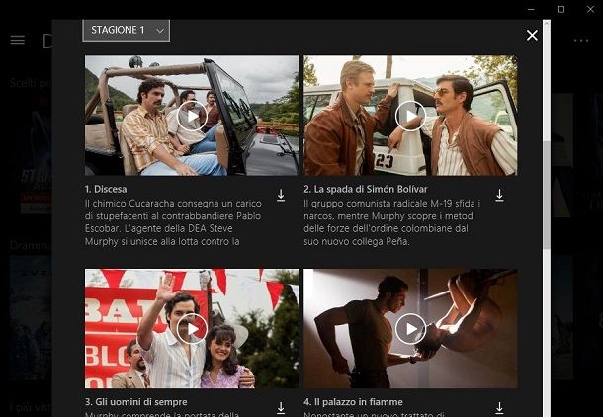Image resolution: width=603 pixels, height=417 pixels.
Task: Close the episodes overlay with the X
Action: tap(532, 35)
